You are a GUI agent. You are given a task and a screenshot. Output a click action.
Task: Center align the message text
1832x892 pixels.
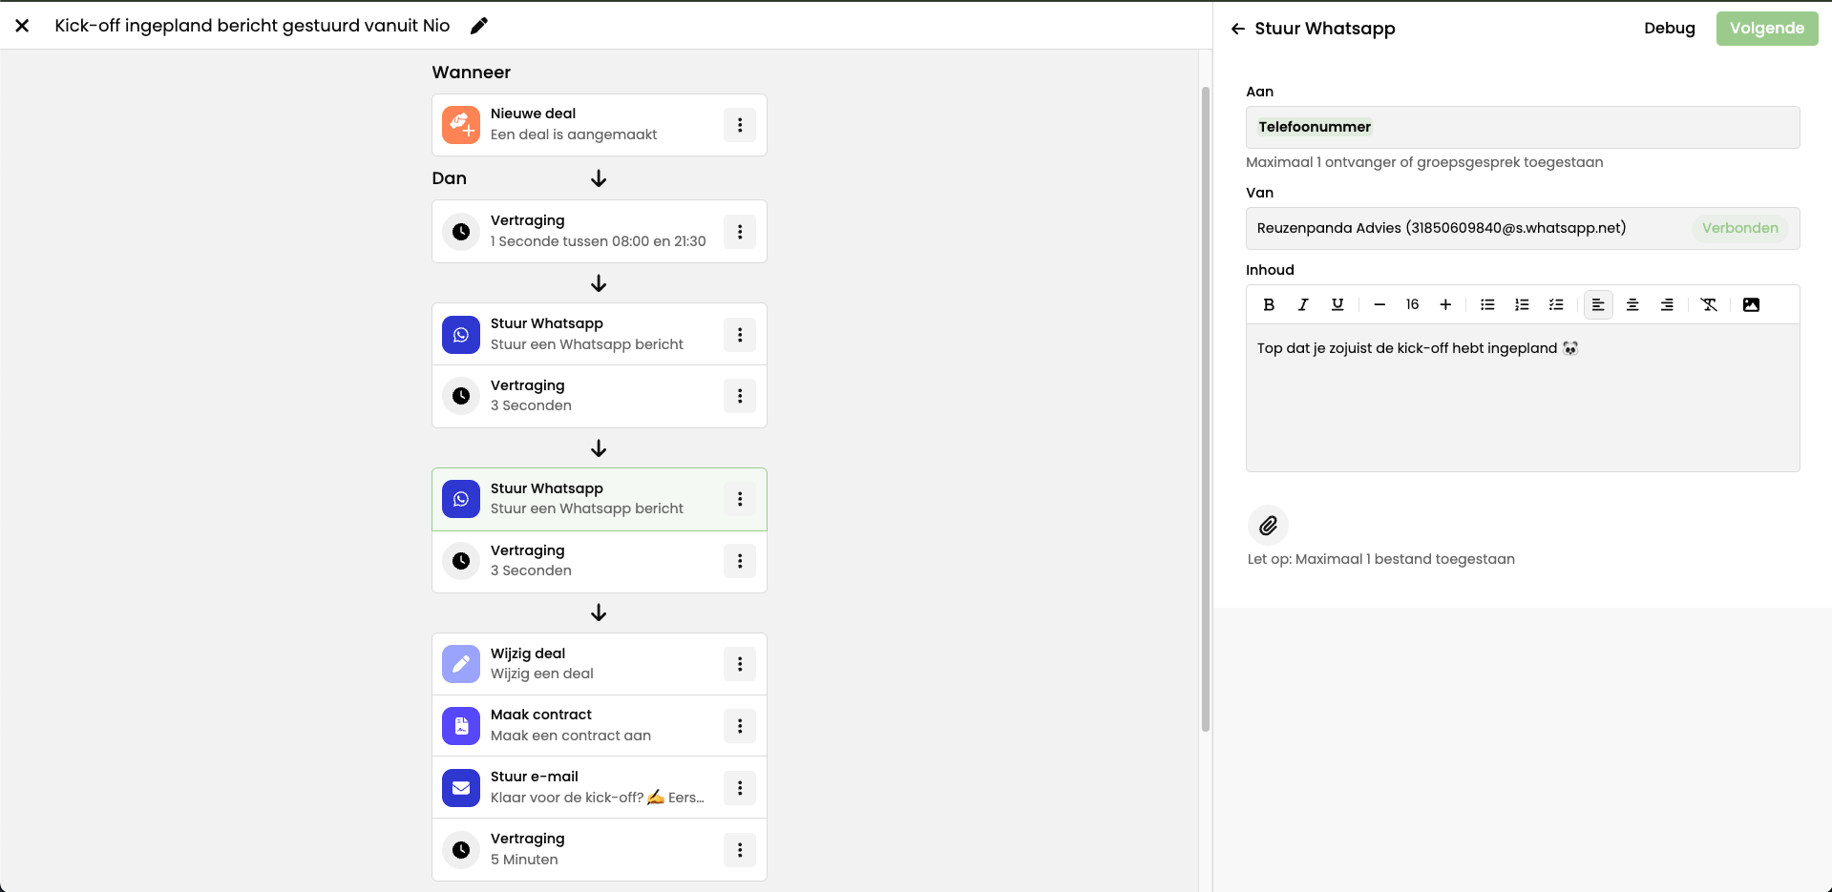click(1632, 304)
